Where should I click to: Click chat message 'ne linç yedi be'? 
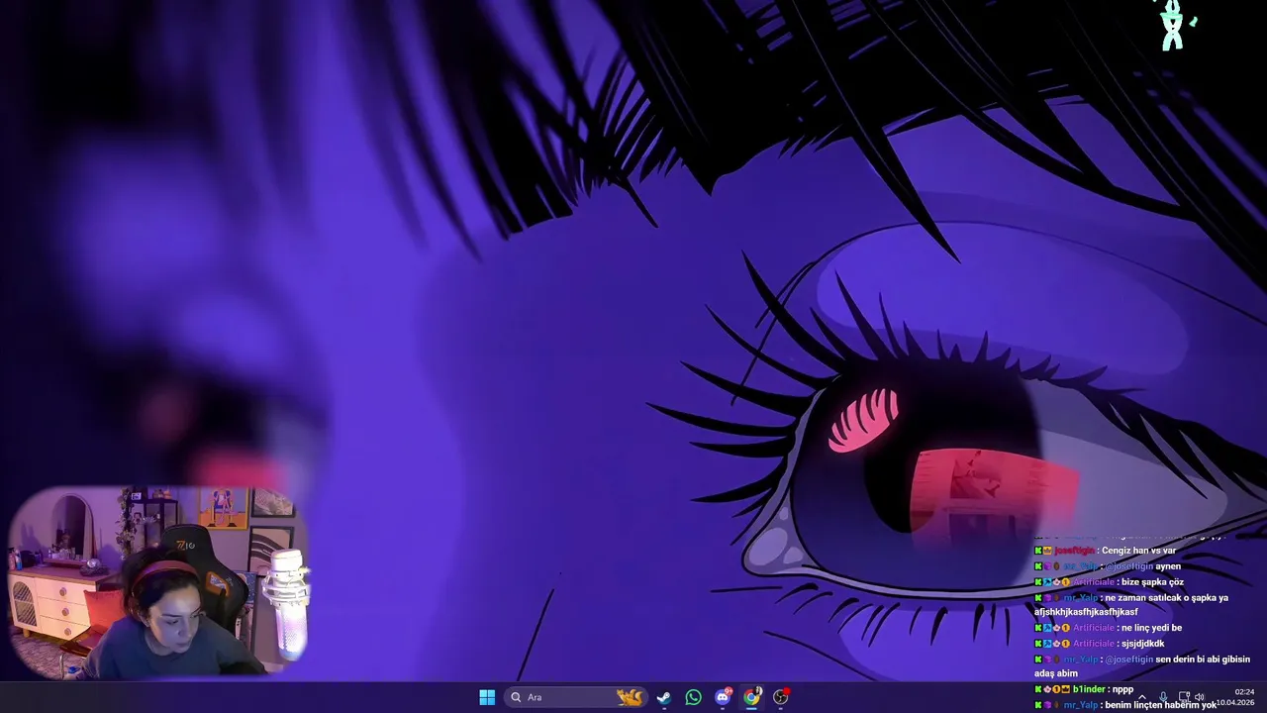(1151, 628)
